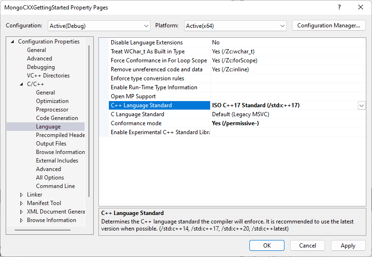Image resolution: width=372 pixels, height=257 pixels.
Task: Click the C Language Standard property
Action: point(137,114)
